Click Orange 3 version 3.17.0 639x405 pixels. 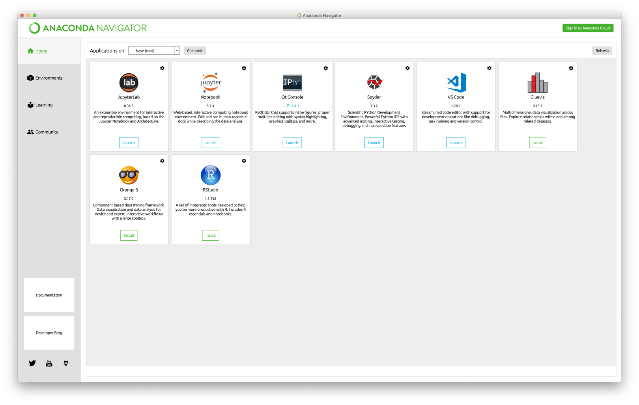coord(129,199)
